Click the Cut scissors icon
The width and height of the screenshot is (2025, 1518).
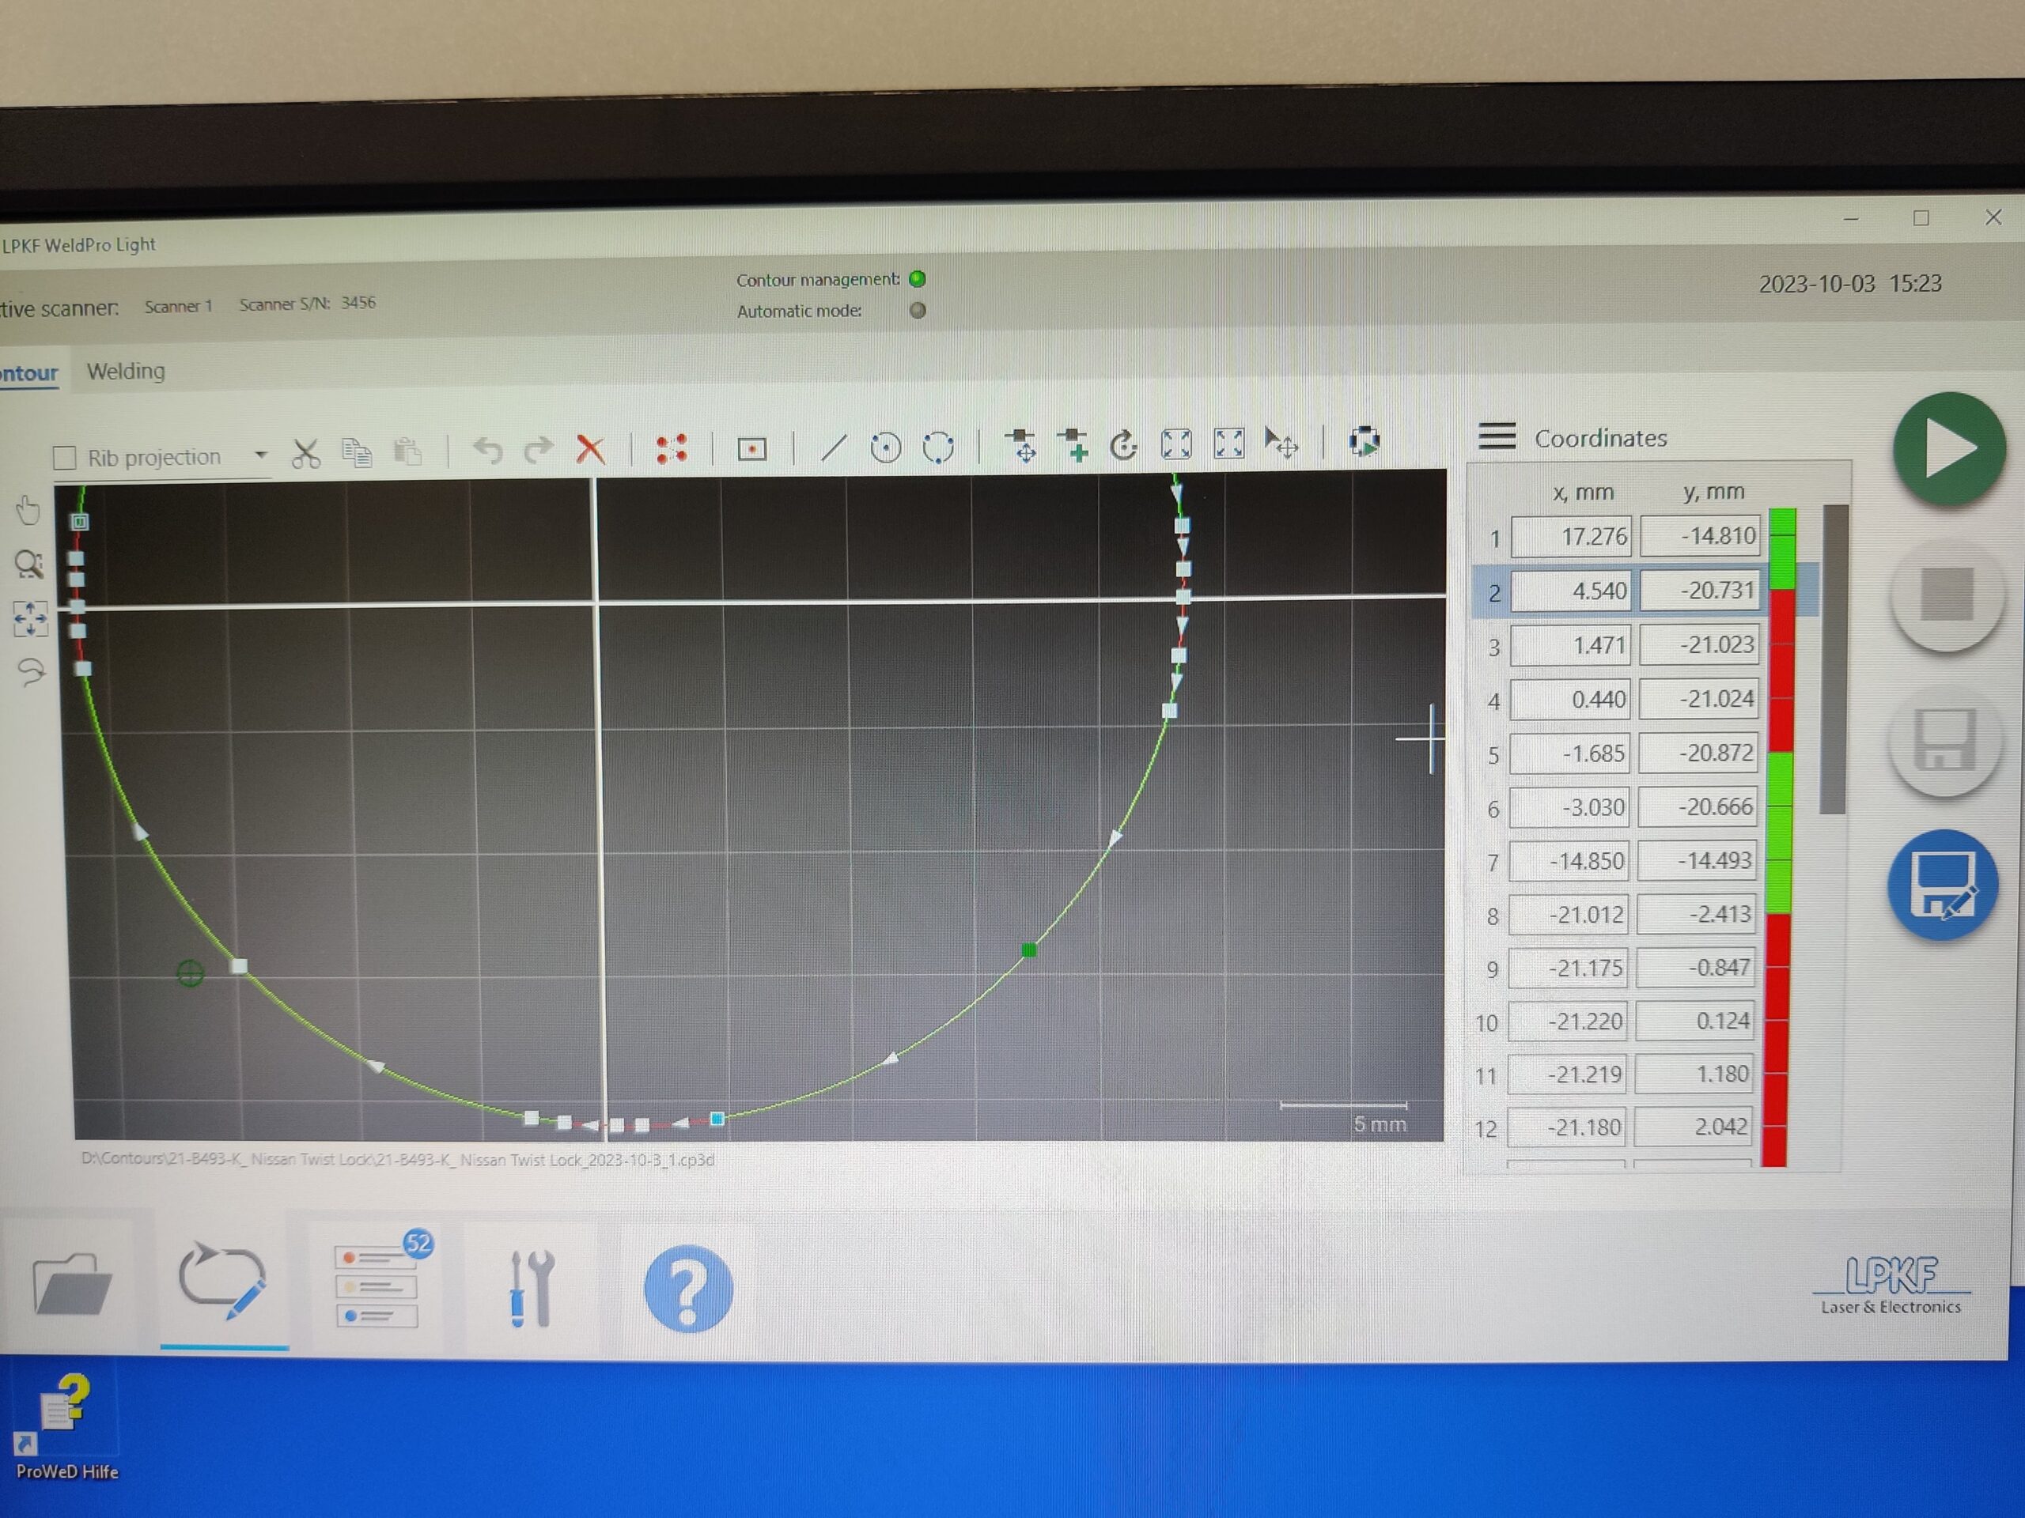click(306, 453)
